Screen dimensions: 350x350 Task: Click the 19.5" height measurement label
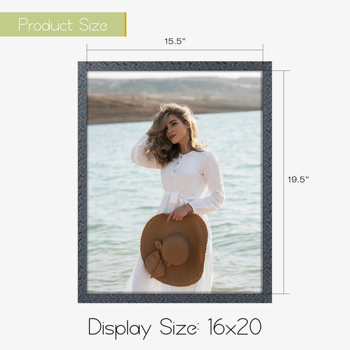point(298,179)
